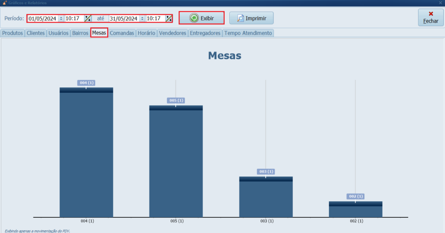Open the Horário tab

[x=146, y=33]
